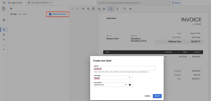211x101 pixels.
Task: Click the Zoom out magnifier icon
Action: (83, 9)
